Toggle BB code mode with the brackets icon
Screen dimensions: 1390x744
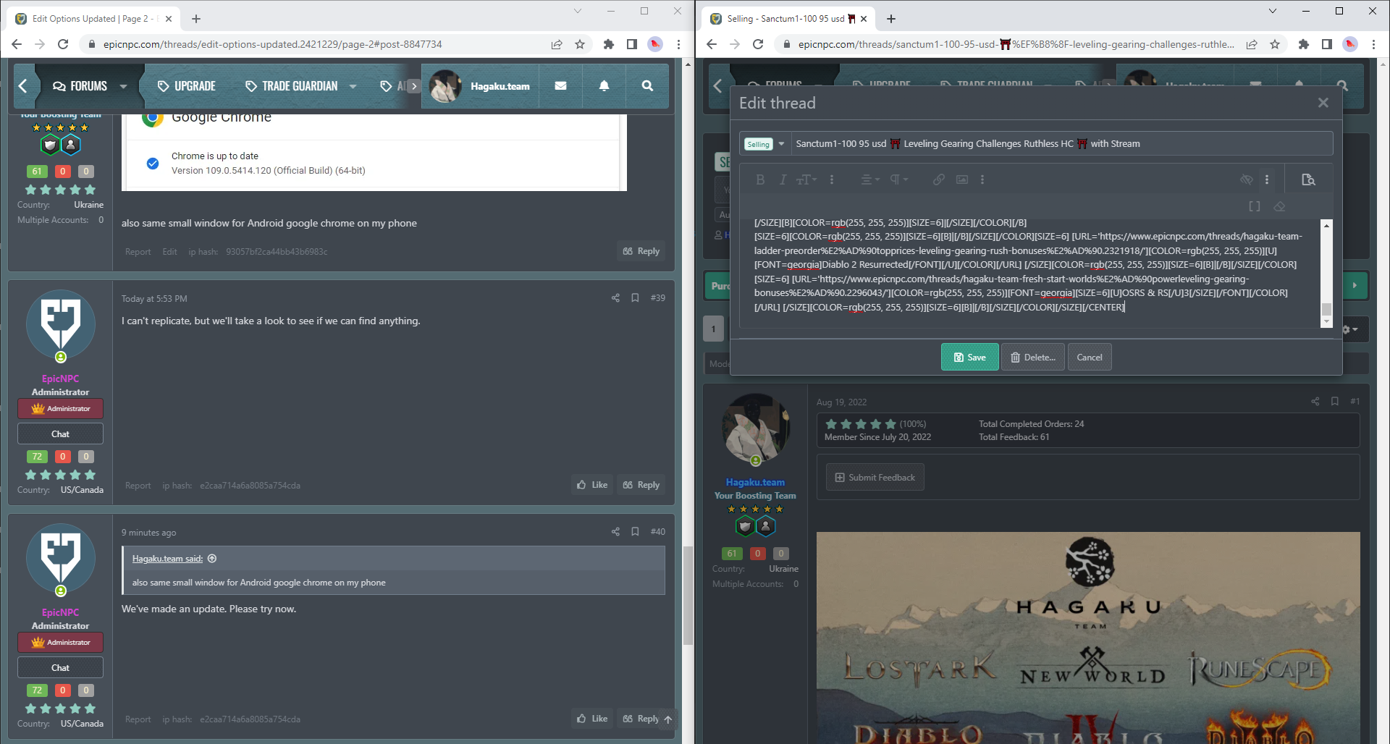coord(1255,206)
